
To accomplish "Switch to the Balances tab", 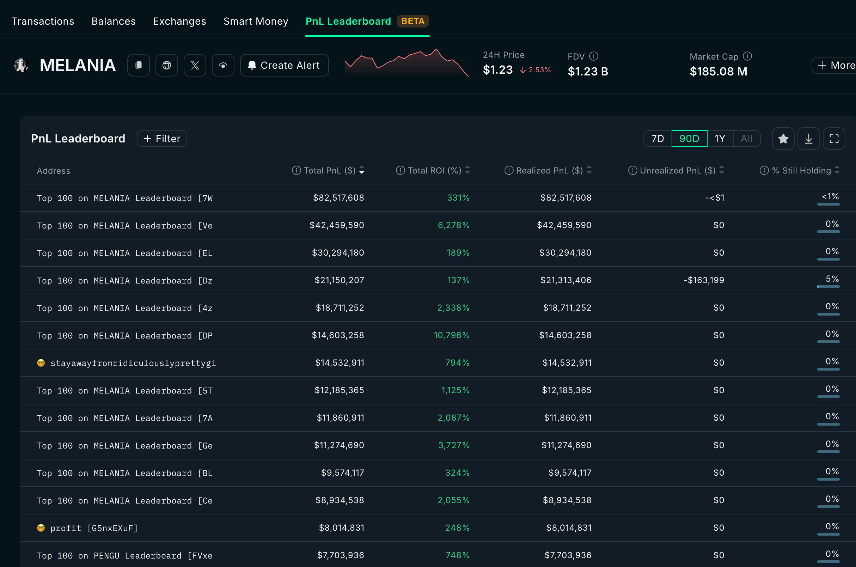I will pos(114,21).
